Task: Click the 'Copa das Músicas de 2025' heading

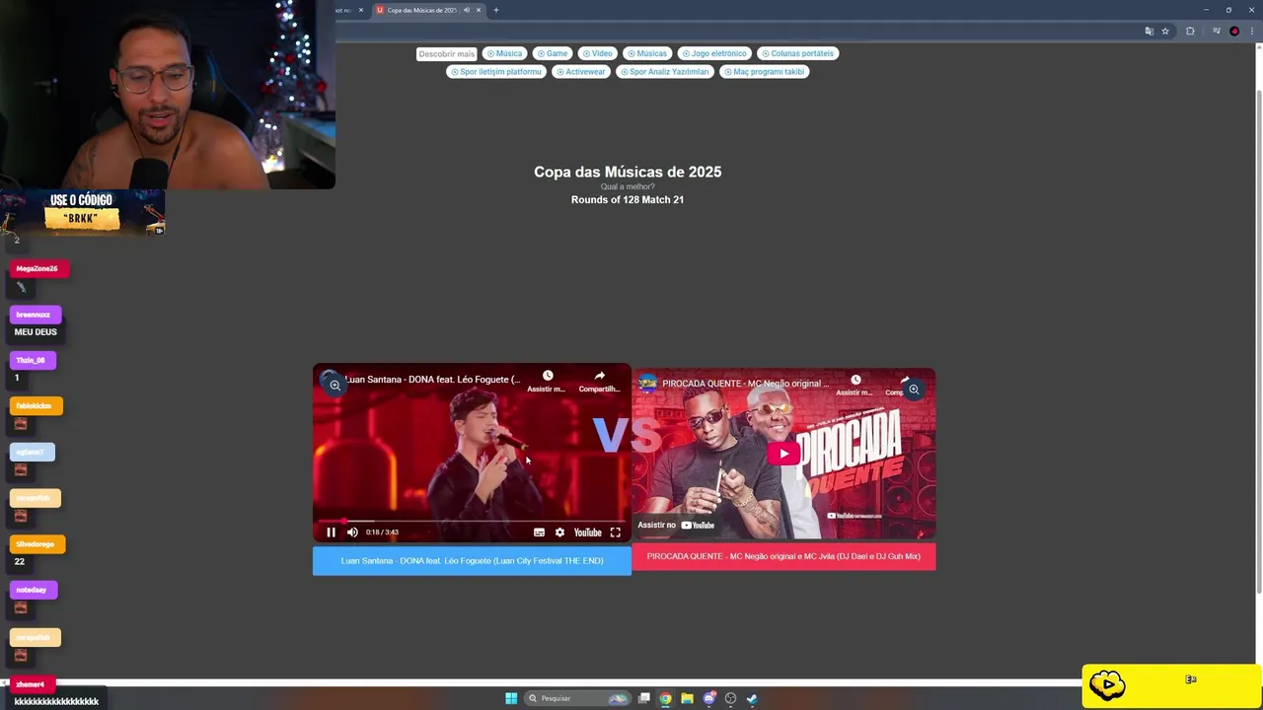Action: pos(628,172)
